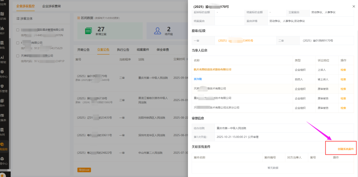This screenshot has height=177, width=358.
Task: Open the 函件 sidebar icon
Action: [x=2, y=101]
